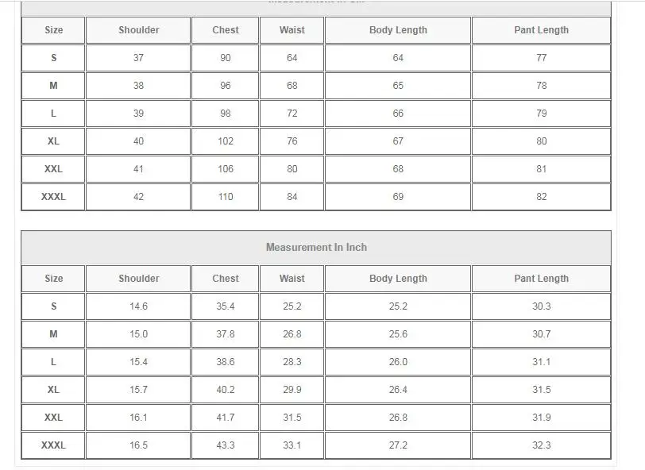Select the chest value 43.3 cell
Screen dimensions: 645x470
tap(226, 445)
